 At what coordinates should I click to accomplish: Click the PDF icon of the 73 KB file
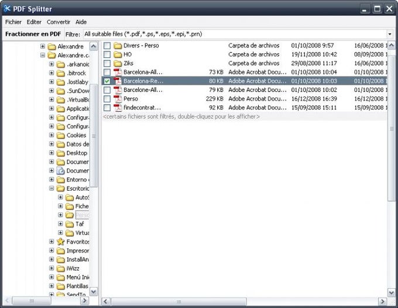coord(118,72)
